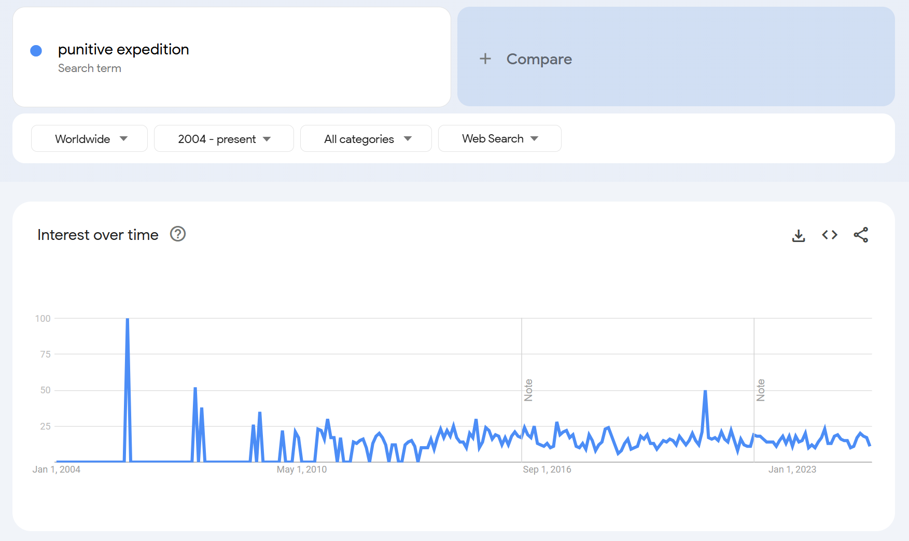
Task: Click the '75' y-axis value
Action: point(46,354)
